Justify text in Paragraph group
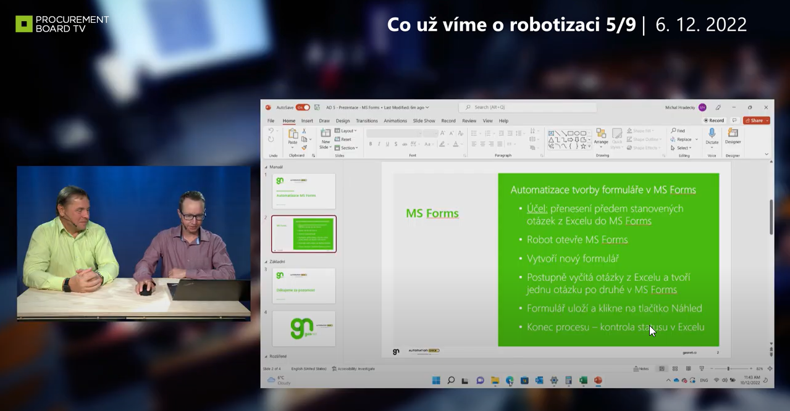The image size is (790, 411). [500, 144]
